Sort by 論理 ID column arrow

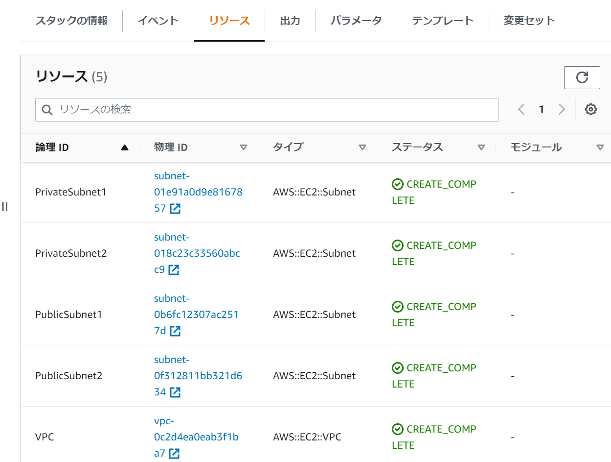point(125,147)
